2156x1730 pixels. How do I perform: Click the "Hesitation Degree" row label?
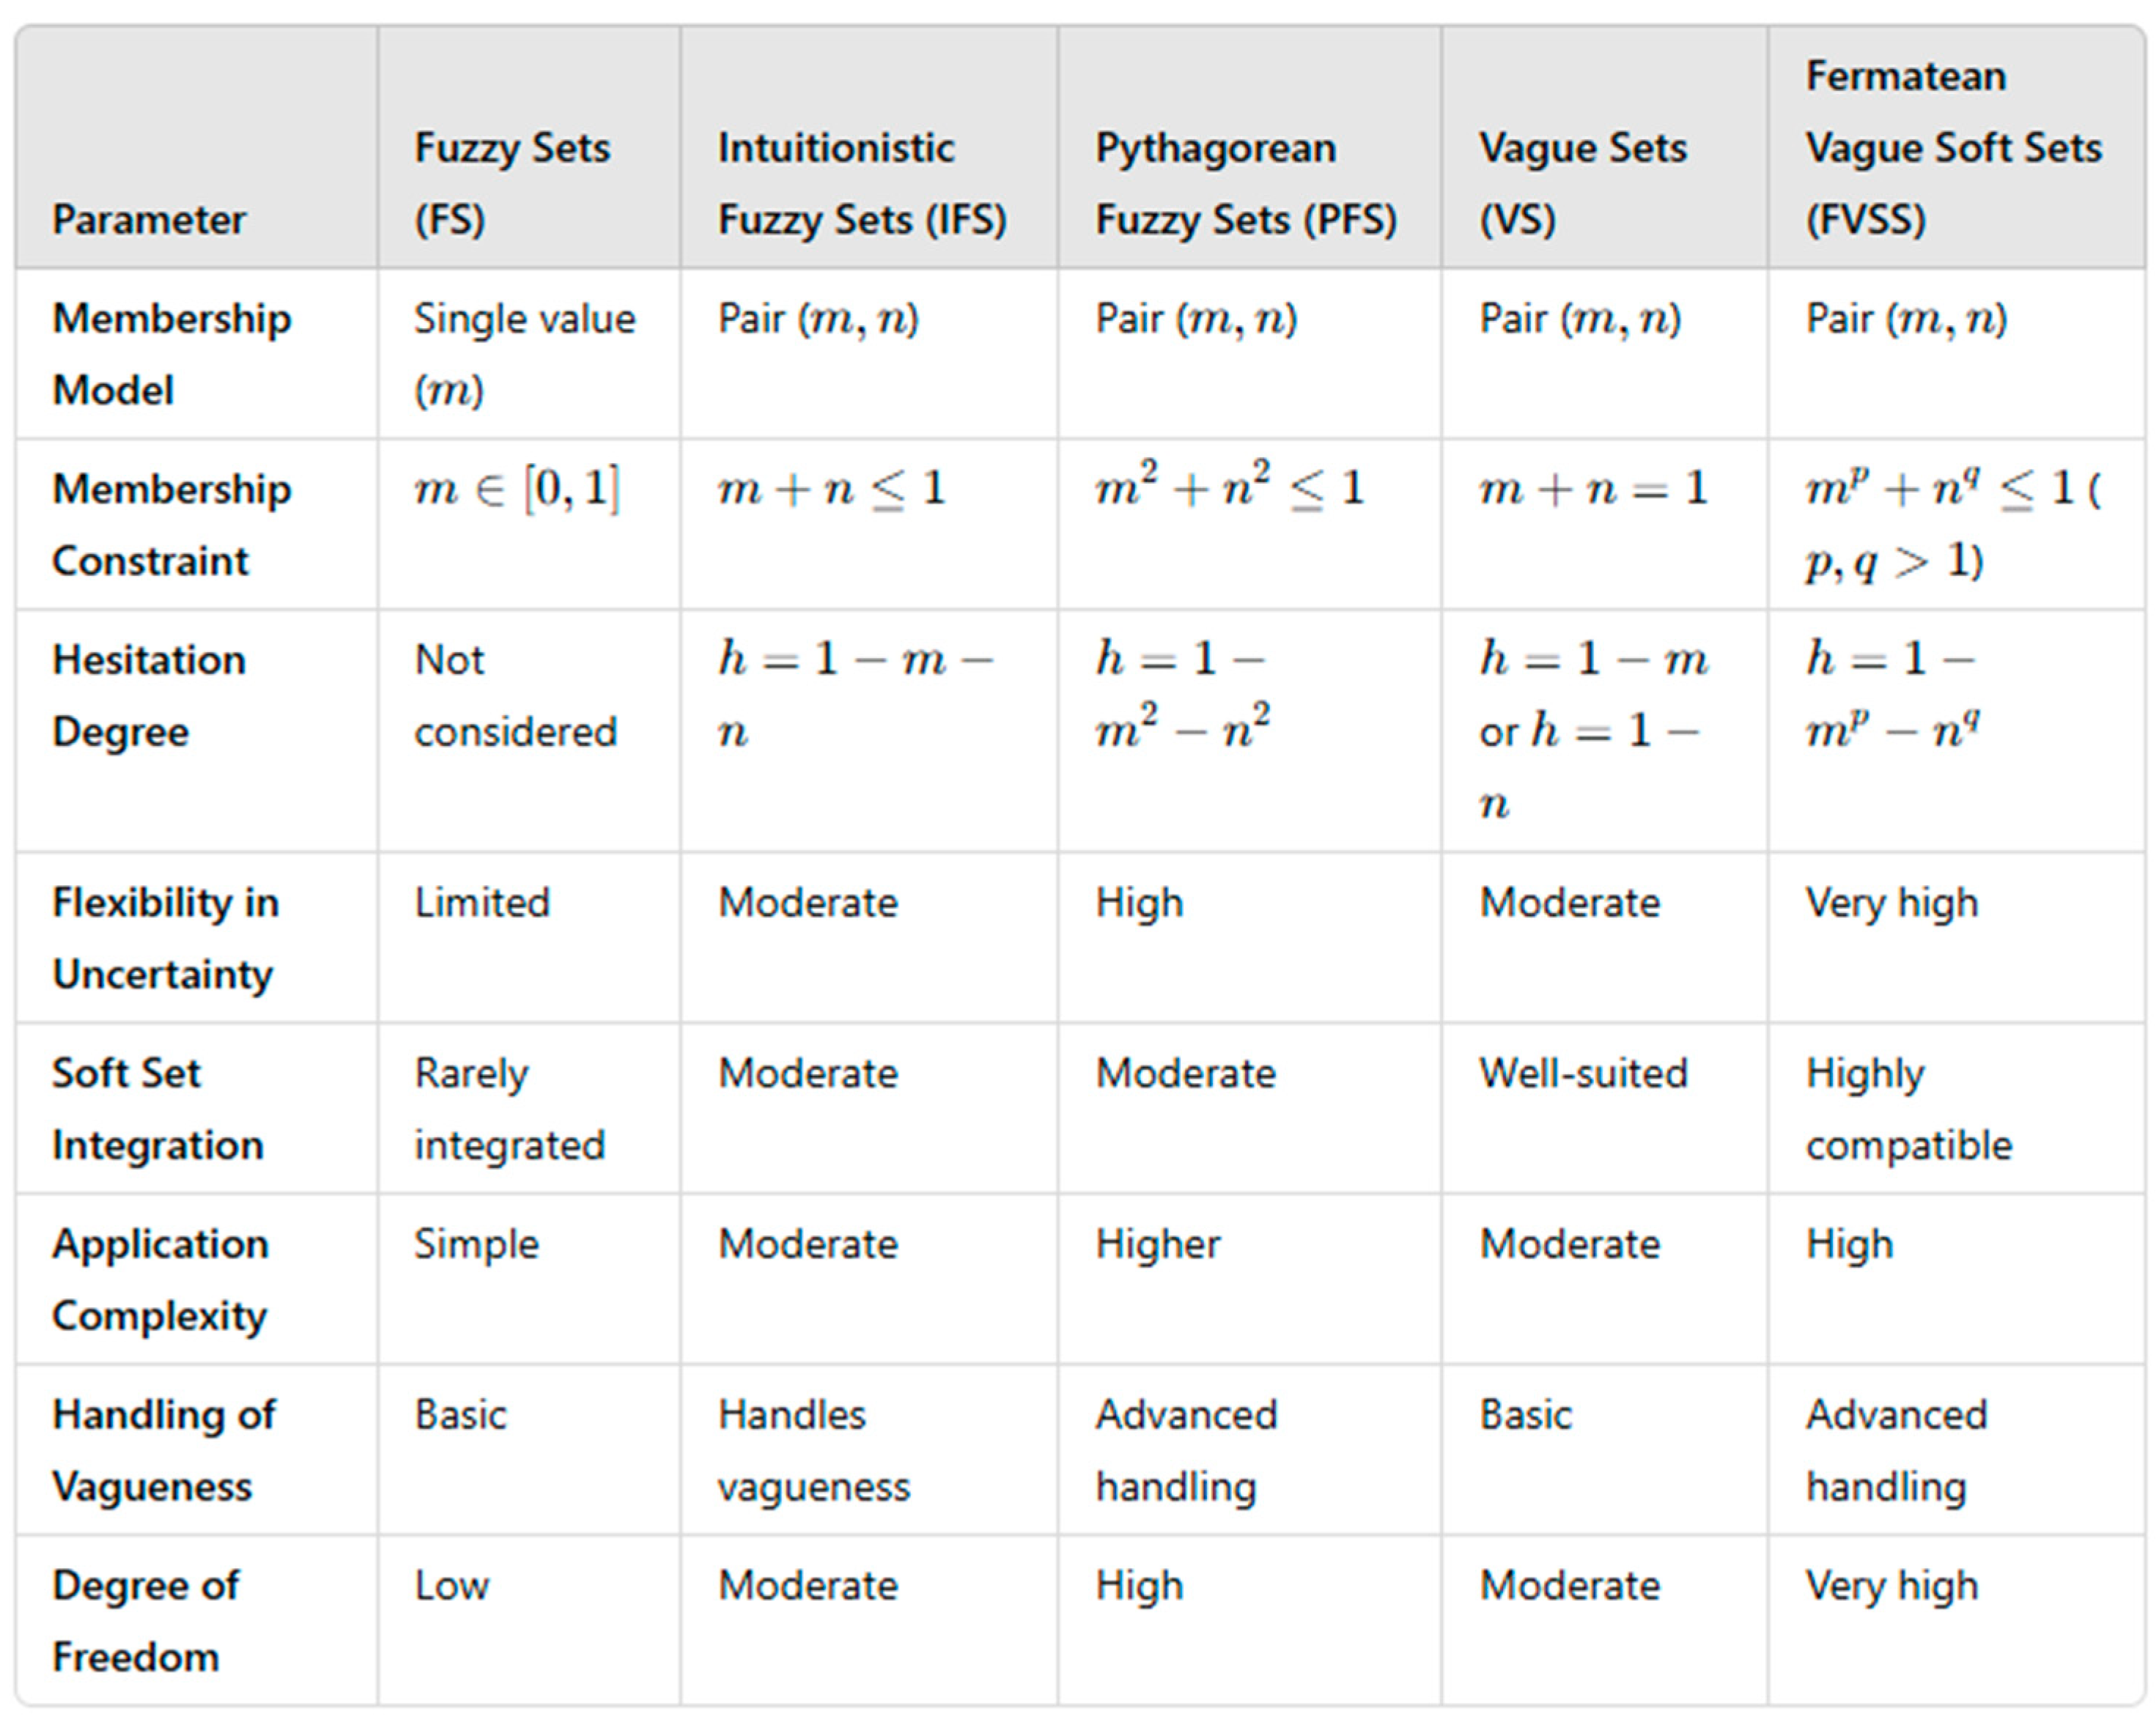(x=149, y=696)
